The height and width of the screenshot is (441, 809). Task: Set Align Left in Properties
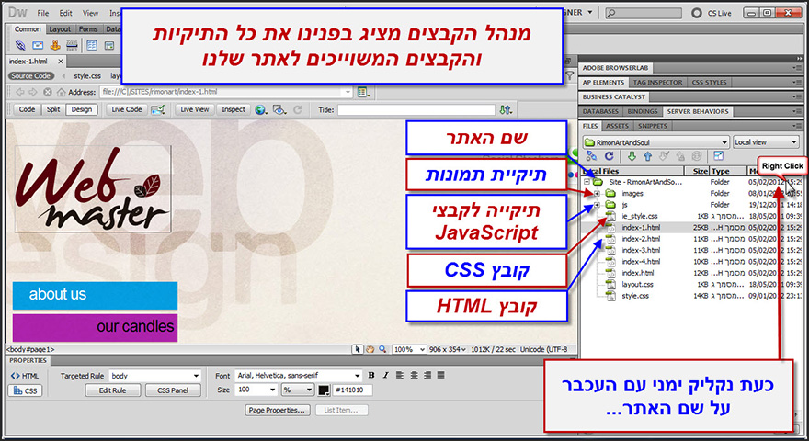[400, 375]
